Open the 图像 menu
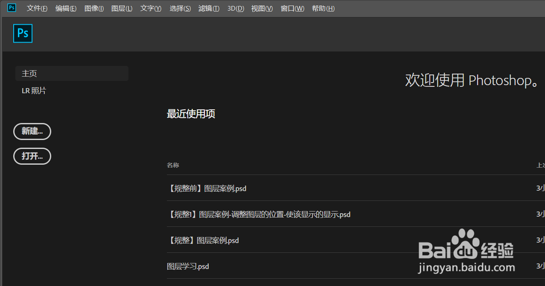The image size is (545, 286). click(94, 8)
